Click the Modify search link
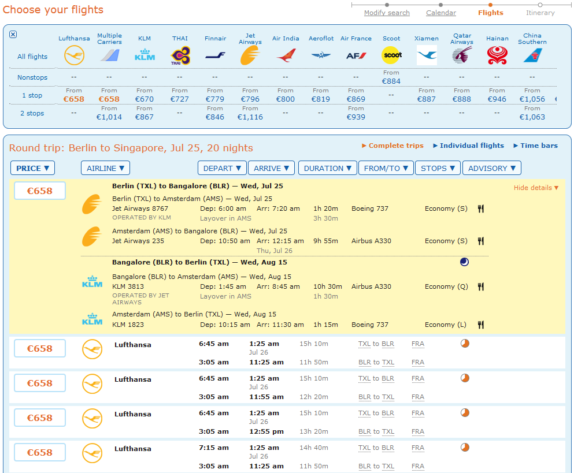 [x=387, y=12]
